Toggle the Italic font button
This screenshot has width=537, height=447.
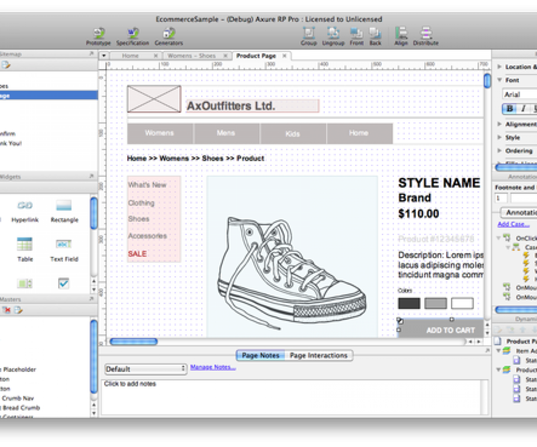[x=523, y=109]
